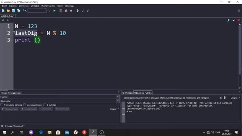
Task: Switch to the 'I/O Отладки' tab
Action: pyautogui.click(x=127, y=93)
